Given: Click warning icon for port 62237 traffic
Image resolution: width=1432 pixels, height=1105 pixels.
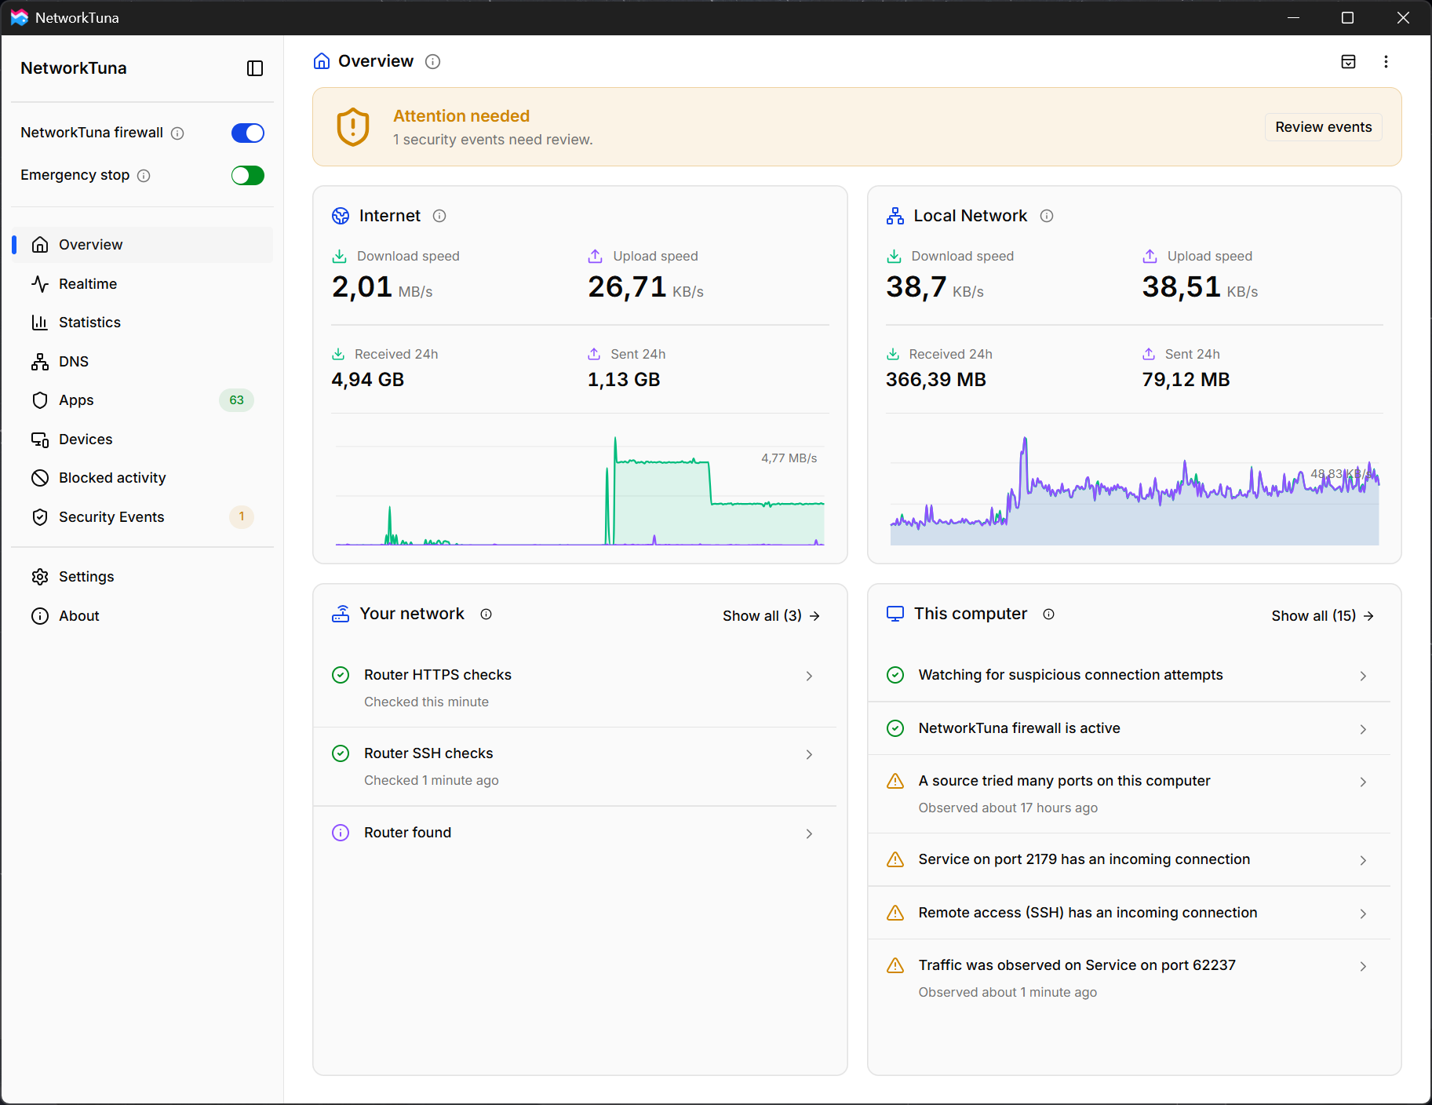Looking at the screenshot, I should click(x=895, y=965).
